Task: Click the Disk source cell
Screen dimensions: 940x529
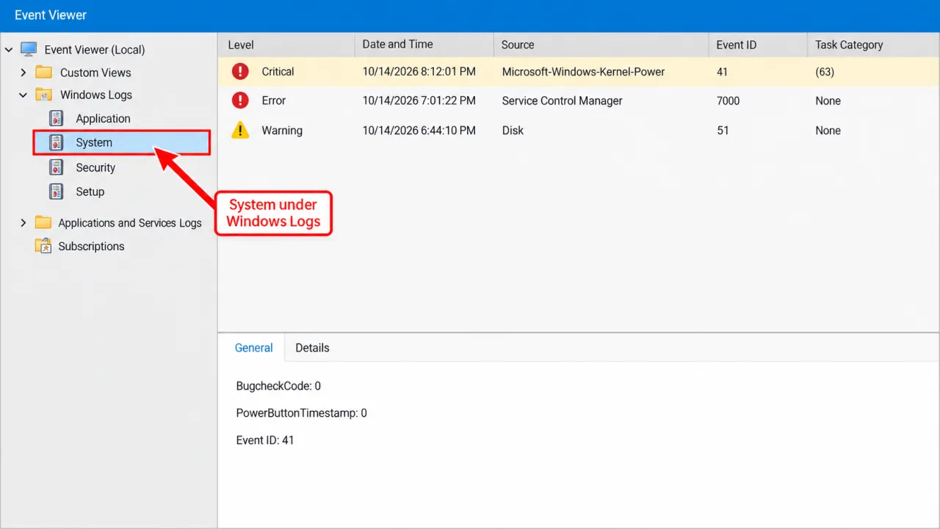Action: [x=513, y=131]
